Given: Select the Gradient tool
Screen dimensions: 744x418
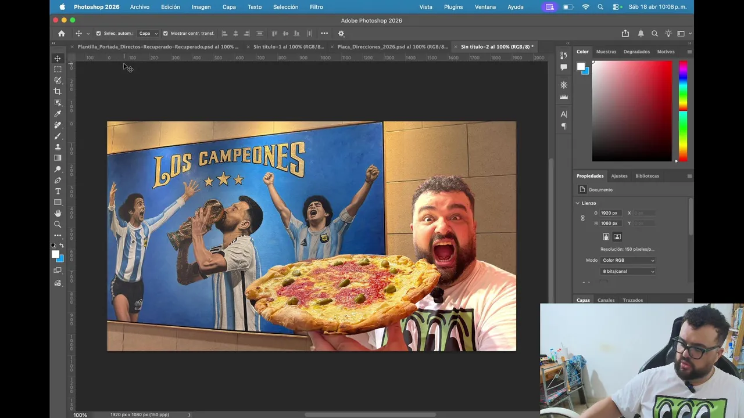Looking at the screenshot, I should click(x=58, y=158).
